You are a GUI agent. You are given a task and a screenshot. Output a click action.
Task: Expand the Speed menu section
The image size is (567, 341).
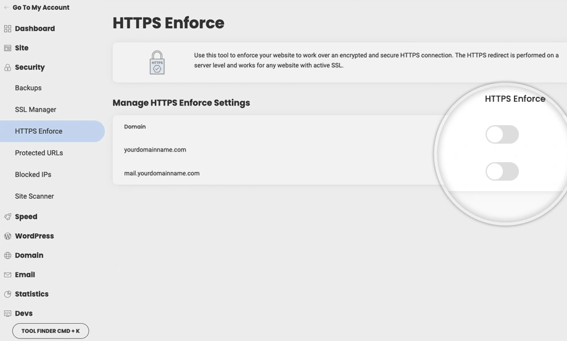click(x=26, y=217)
